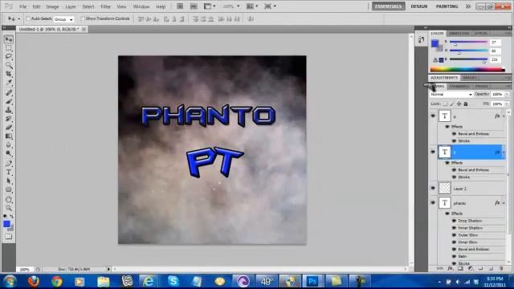The height and width of the screenshot is (289, 514).
Task: Select the Pen tool
Action: click(9, 163)
